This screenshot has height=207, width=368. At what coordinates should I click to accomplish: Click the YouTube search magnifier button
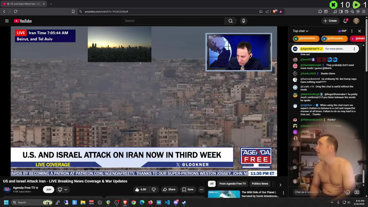(231, 21)
